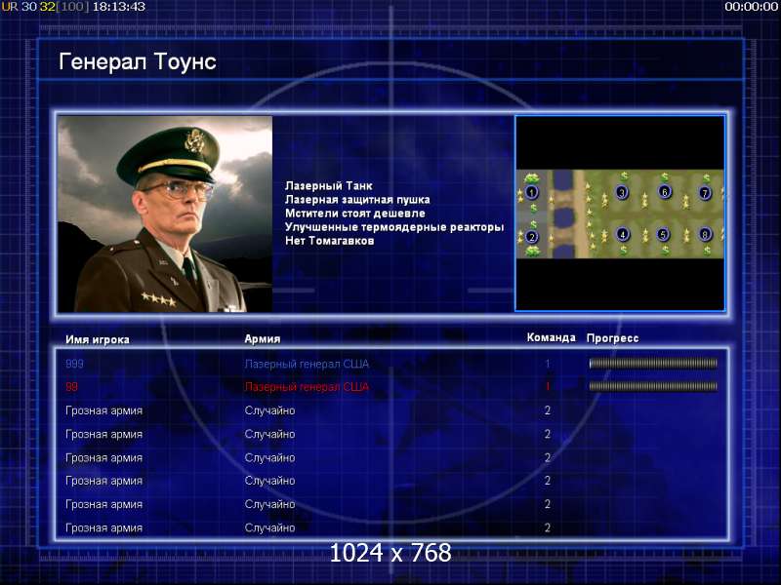Click the 'Прогресс' column header
Image resolution: width=781 pixels, height=585 pixels.
tap(612, 338)
